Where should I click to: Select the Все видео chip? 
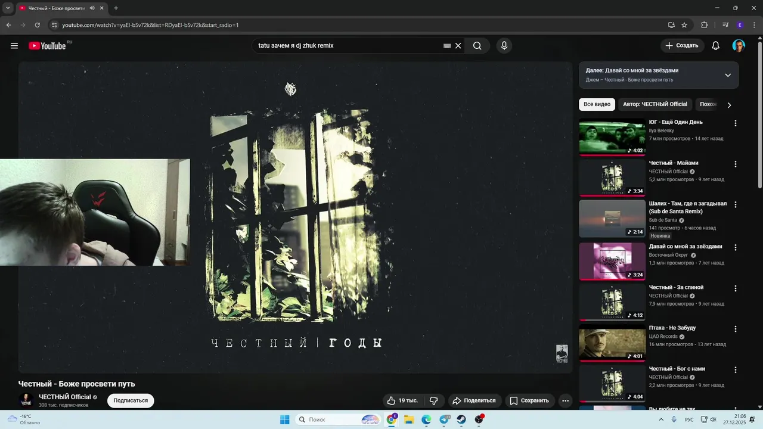pos(597,104)
